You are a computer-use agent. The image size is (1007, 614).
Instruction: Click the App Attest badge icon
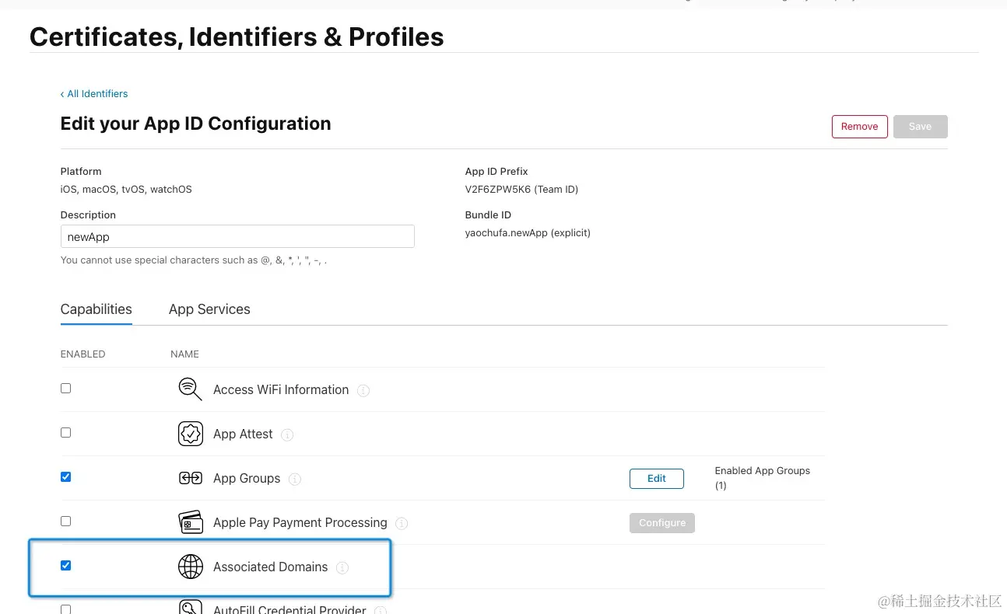(x=191, y=434)
